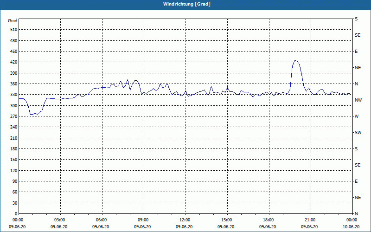Click the "Windrichtung [Grad]" chart title
371x232 pixels.
tap(187, 4)
